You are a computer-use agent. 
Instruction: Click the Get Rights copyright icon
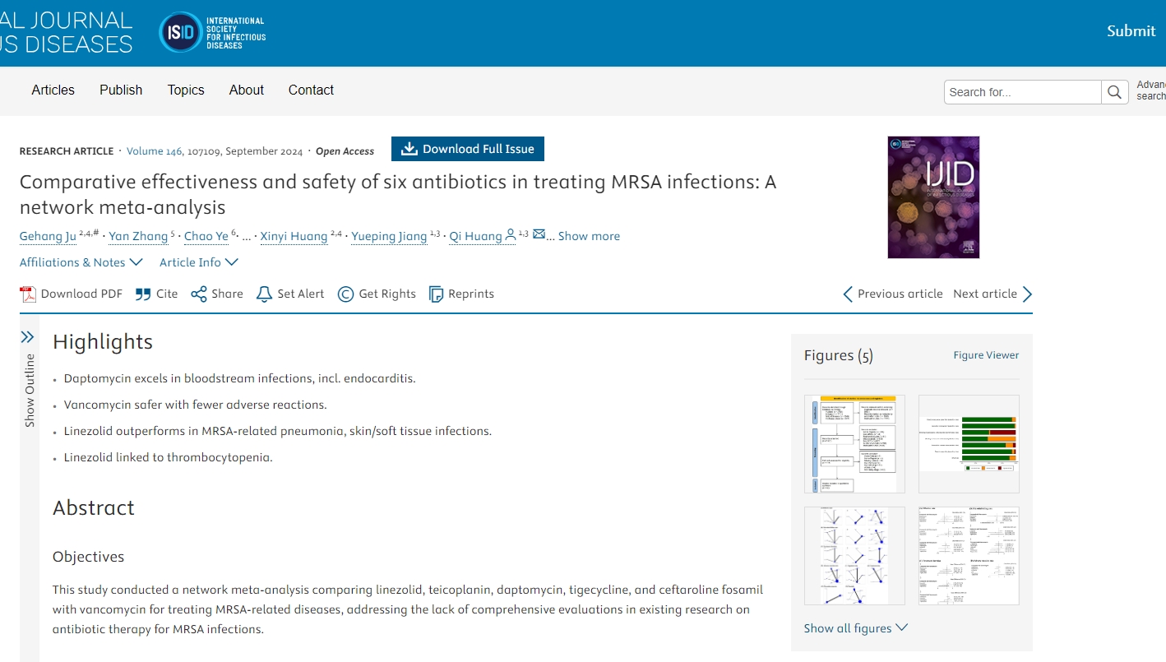coord(346,294)
